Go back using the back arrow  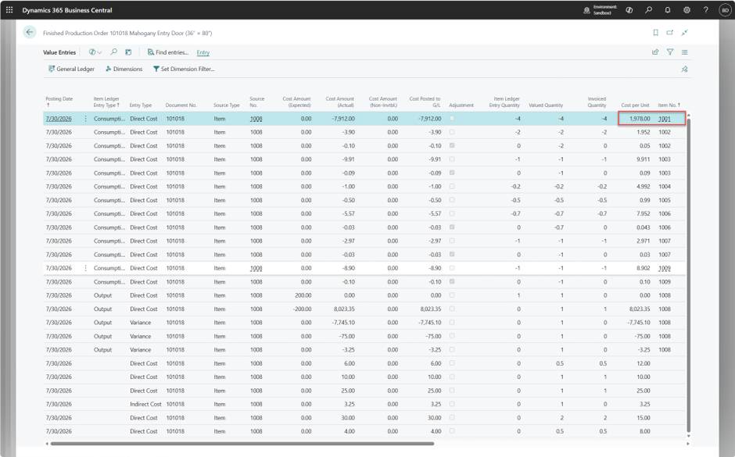pyautogui.click(x=30, y=32)
